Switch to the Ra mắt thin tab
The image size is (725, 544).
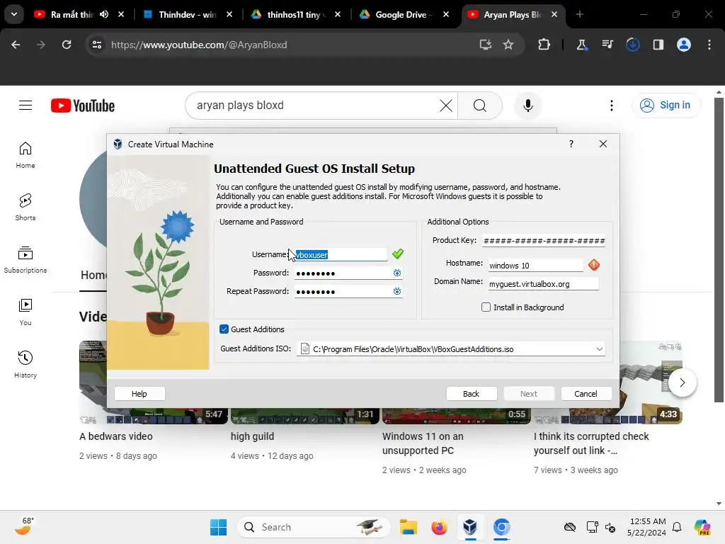72,15
